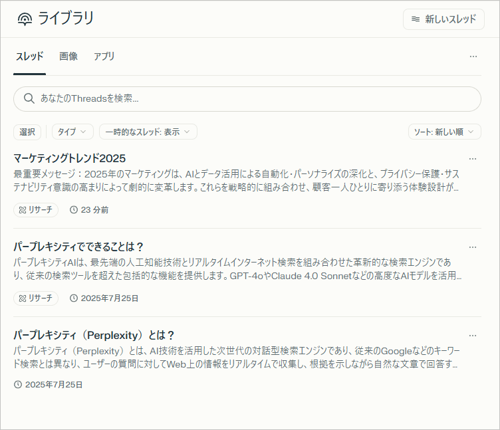Switch to the アプリ tab
500x430 pixels.
tap(104, 56)
